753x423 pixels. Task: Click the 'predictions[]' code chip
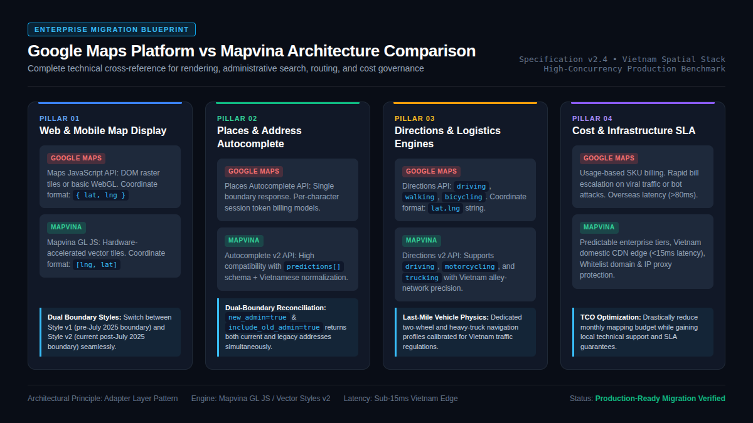[314, 267]
